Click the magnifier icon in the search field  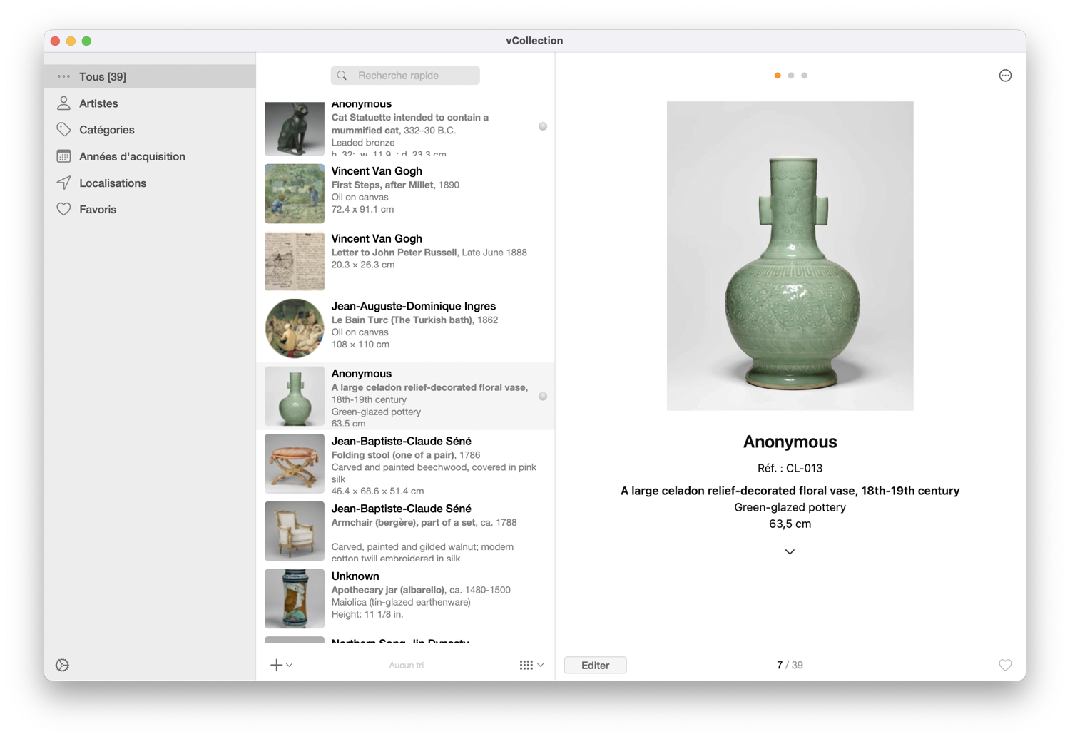click(342, 76)
